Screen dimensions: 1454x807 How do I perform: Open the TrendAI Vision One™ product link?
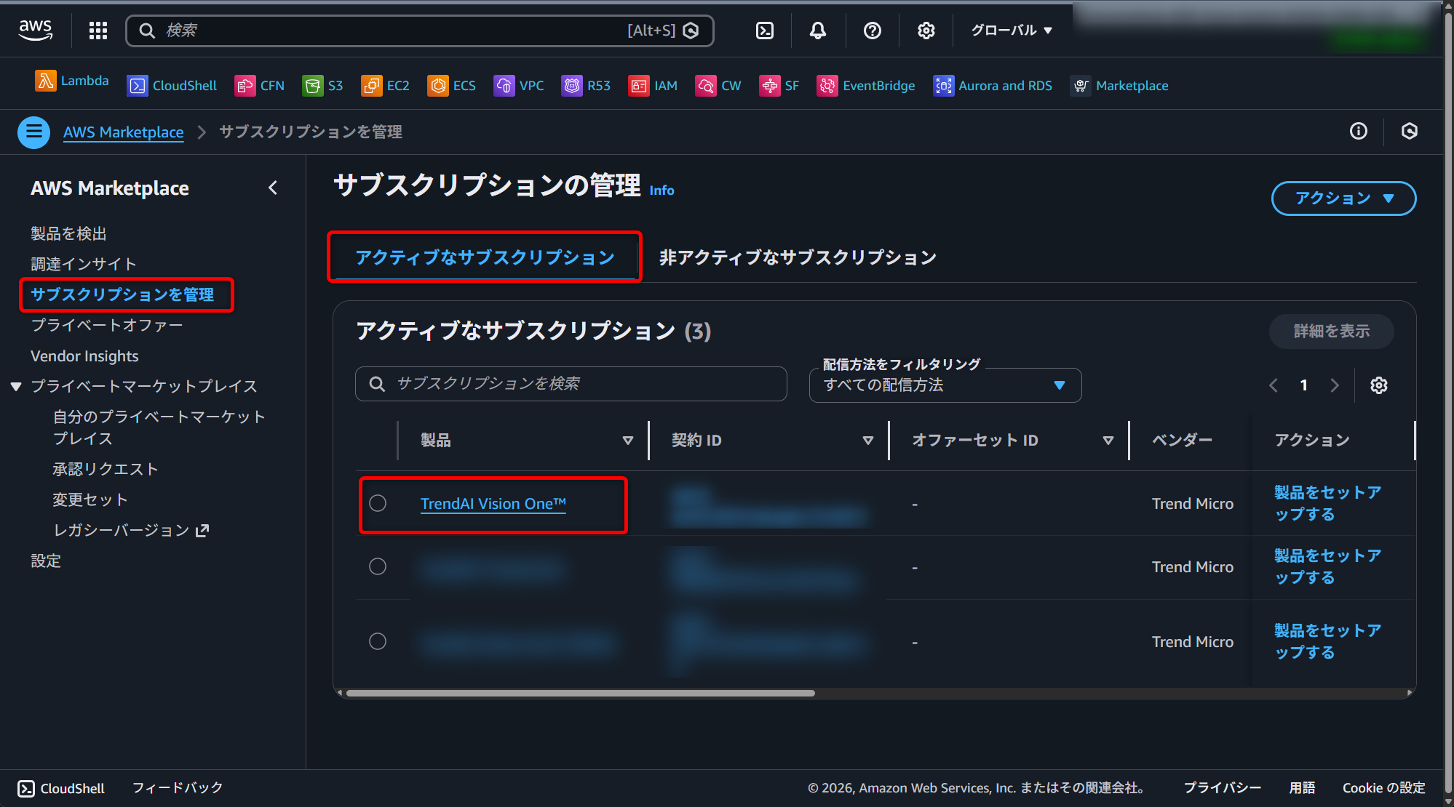(x=493, y=503)
